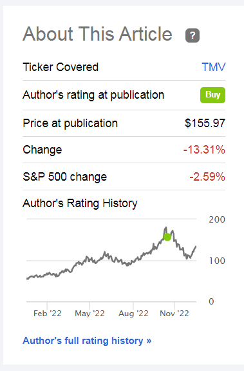Viewport: 244px width, 371px height.
Task: Click the -2.59% S&P 500 change value
Action: tap(207, 177)
